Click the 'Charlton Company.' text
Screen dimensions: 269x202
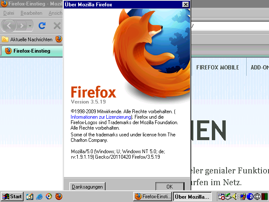click(89, 140)
